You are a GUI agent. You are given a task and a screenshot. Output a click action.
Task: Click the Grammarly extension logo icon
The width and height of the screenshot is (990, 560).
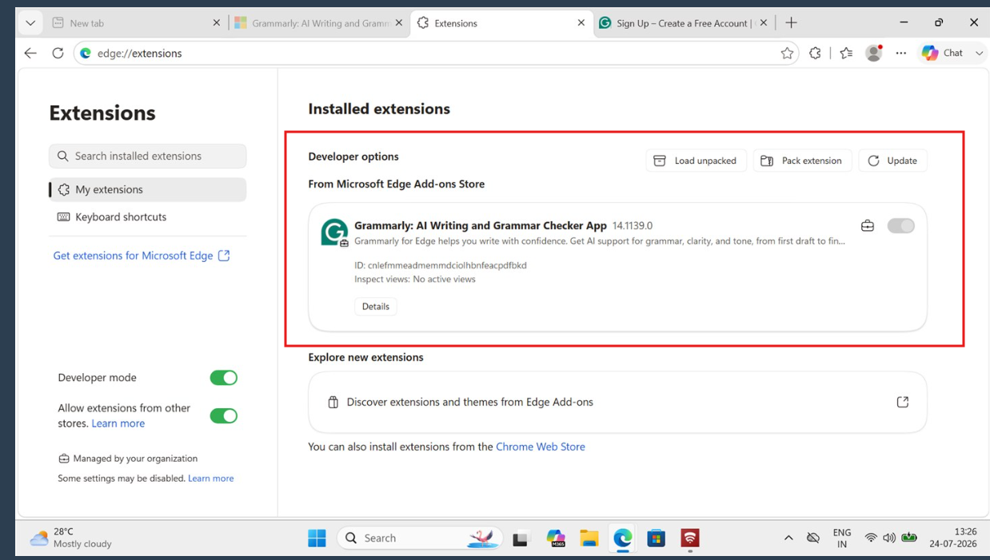coord(334,232)
